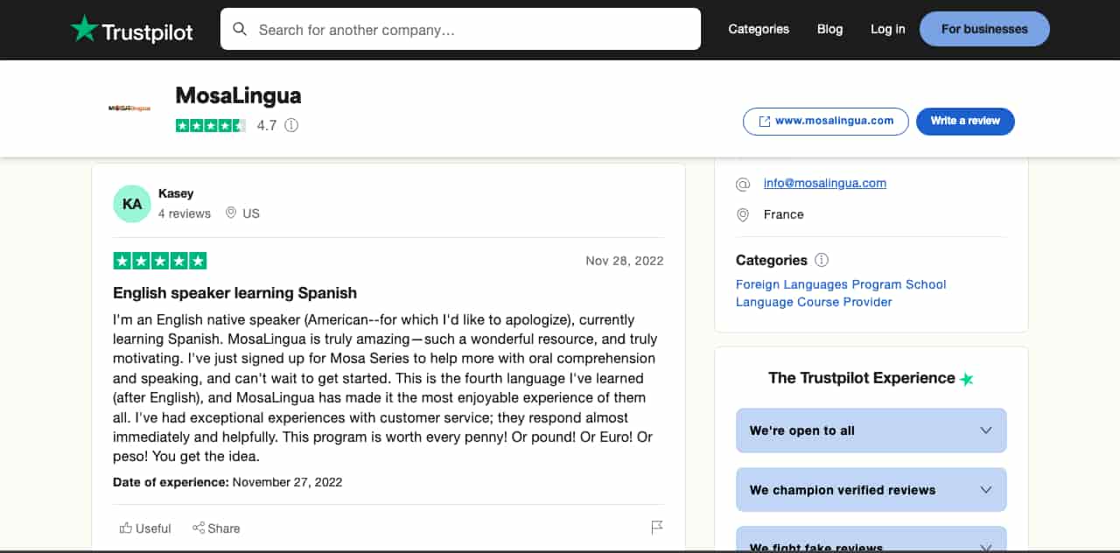This screenshot has width=1120, height=553.
Task: Share Kasey's review
Action: click(x=216, y=528)
